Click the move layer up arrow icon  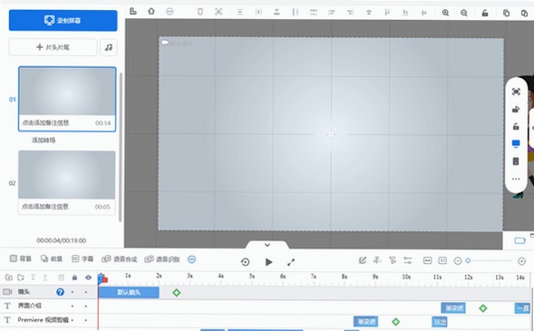coord(45,277)
